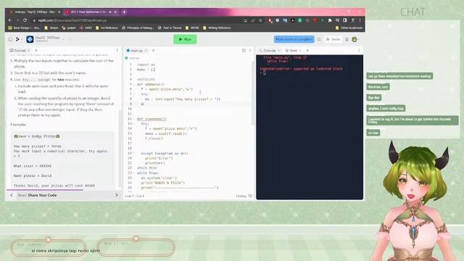The image size is (464, 261).
Task: Add a new tab beside Shell
Action: coord(307,51)
